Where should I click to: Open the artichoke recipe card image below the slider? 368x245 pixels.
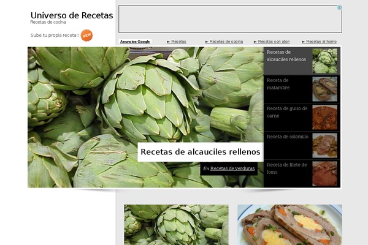(176, 225)
